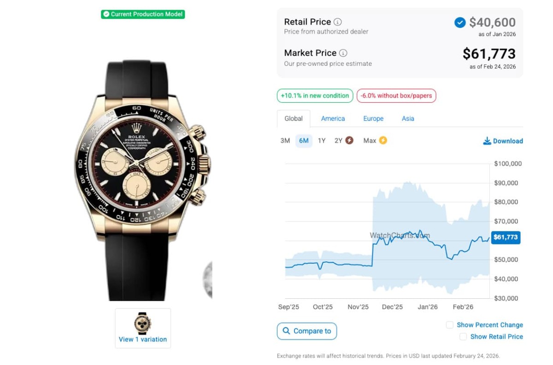Switch to the Europe tab
553x365 pixels.
coord(373,118)
